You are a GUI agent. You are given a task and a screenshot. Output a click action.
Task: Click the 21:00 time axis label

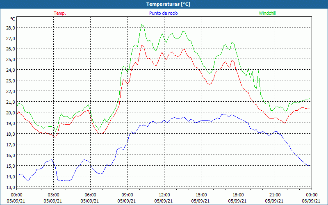pyautogui.click(x=275, y=195)
